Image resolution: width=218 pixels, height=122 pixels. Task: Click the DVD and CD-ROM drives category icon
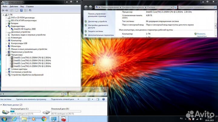[9, 18]
